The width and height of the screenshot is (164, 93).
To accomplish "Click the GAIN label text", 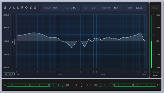I will (x=155, y=75).
